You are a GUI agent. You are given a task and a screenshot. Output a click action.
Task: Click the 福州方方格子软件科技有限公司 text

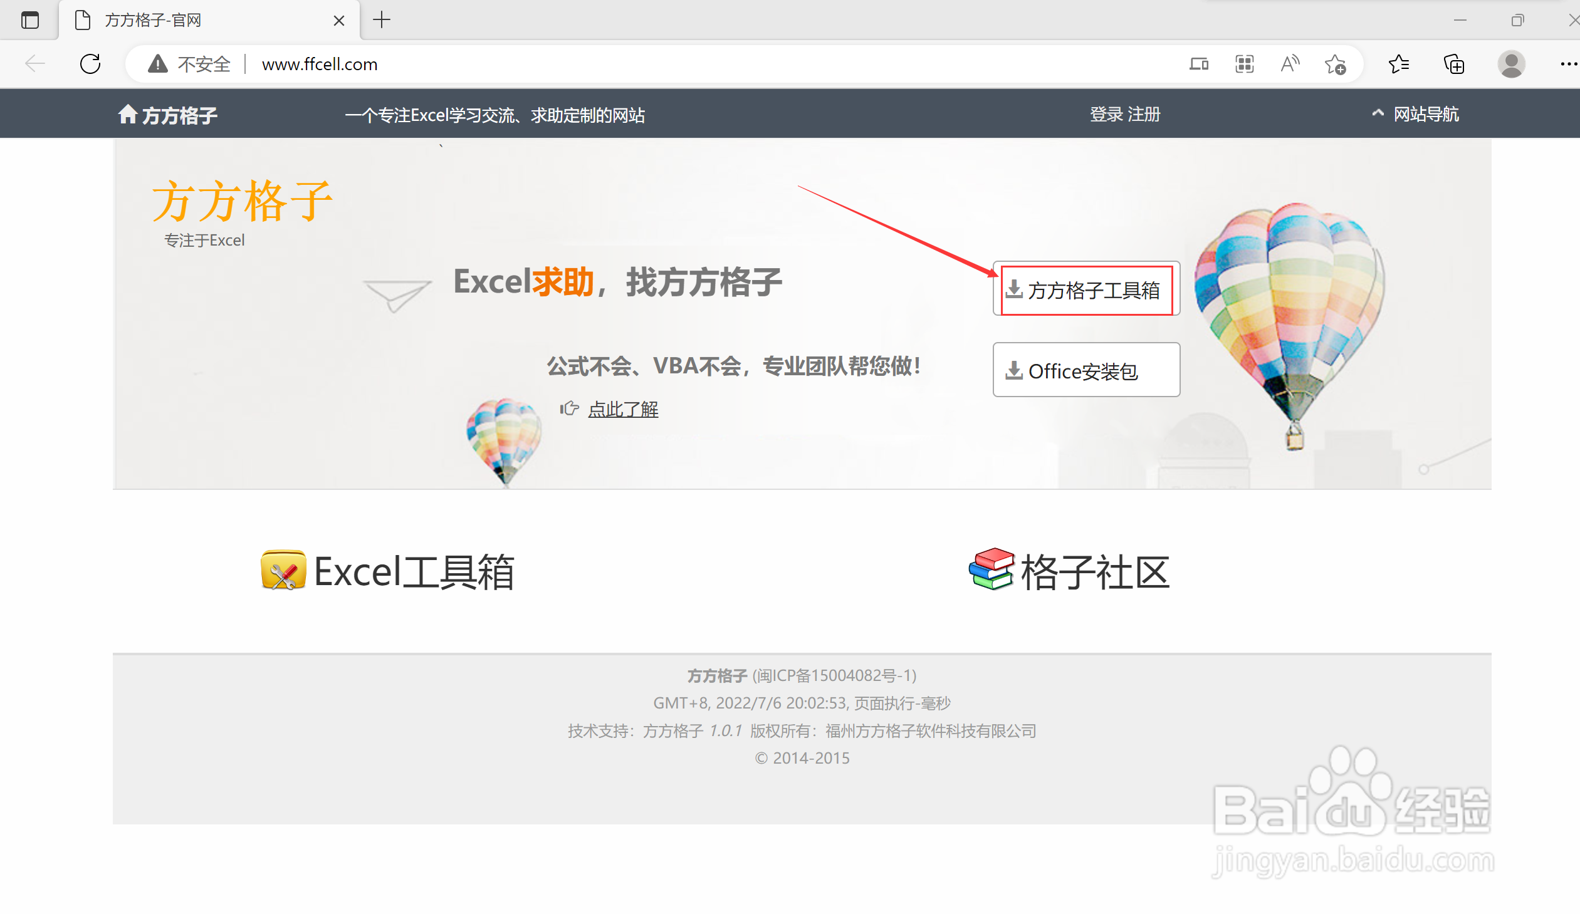click(931, 731)
